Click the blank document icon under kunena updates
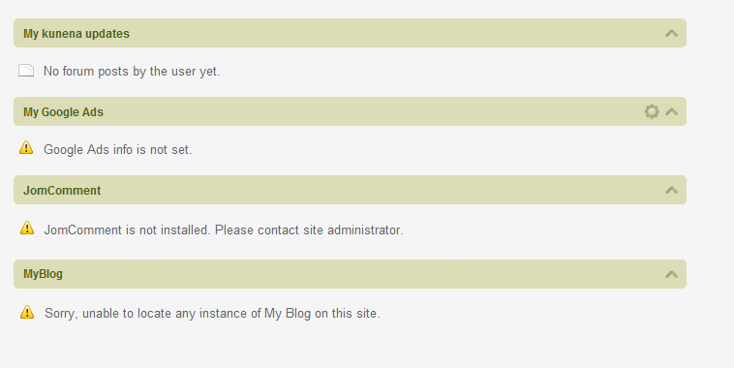 [x=26, y=71]
